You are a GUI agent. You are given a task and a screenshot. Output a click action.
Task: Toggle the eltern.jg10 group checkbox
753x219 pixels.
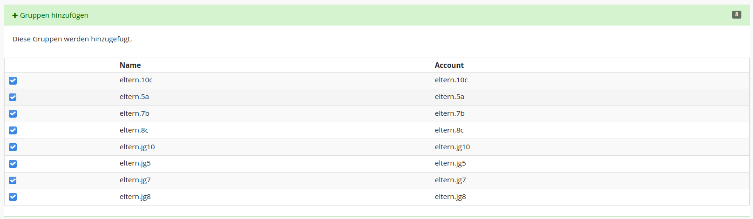(13, 147)
